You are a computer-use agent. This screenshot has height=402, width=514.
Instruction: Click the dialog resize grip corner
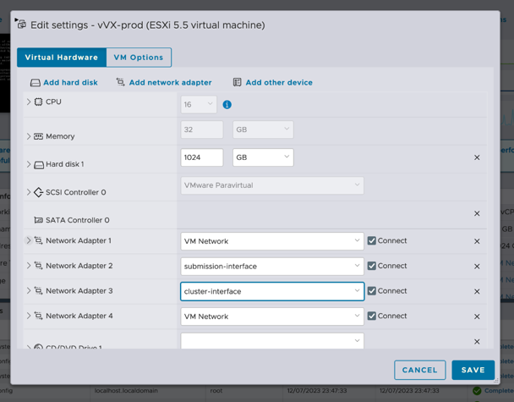pyautogui.click(x=496, y=381)
